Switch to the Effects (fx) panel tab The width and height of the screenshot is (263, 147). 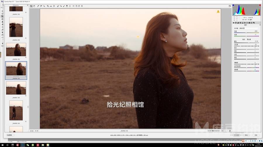click(x=247, y=23)
